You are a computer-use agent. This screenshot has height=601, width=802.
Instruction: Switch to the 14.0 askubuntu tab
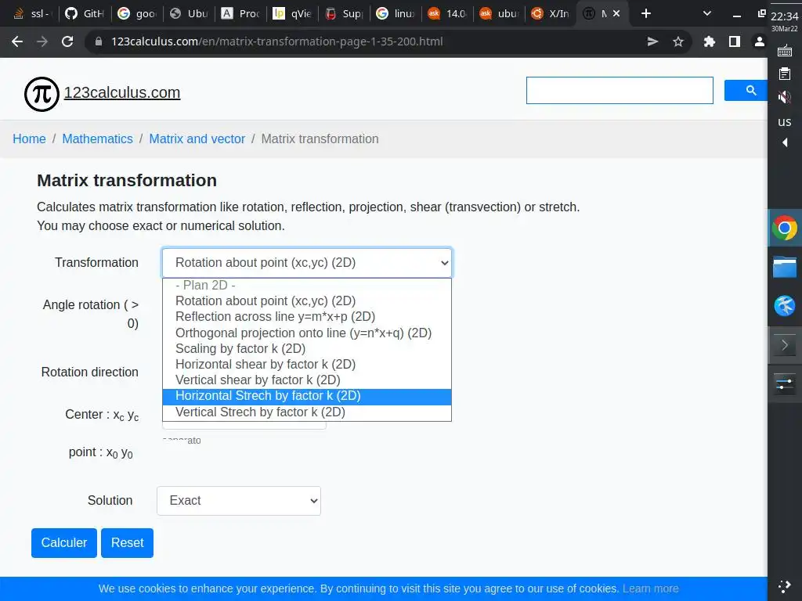point(447,13)
